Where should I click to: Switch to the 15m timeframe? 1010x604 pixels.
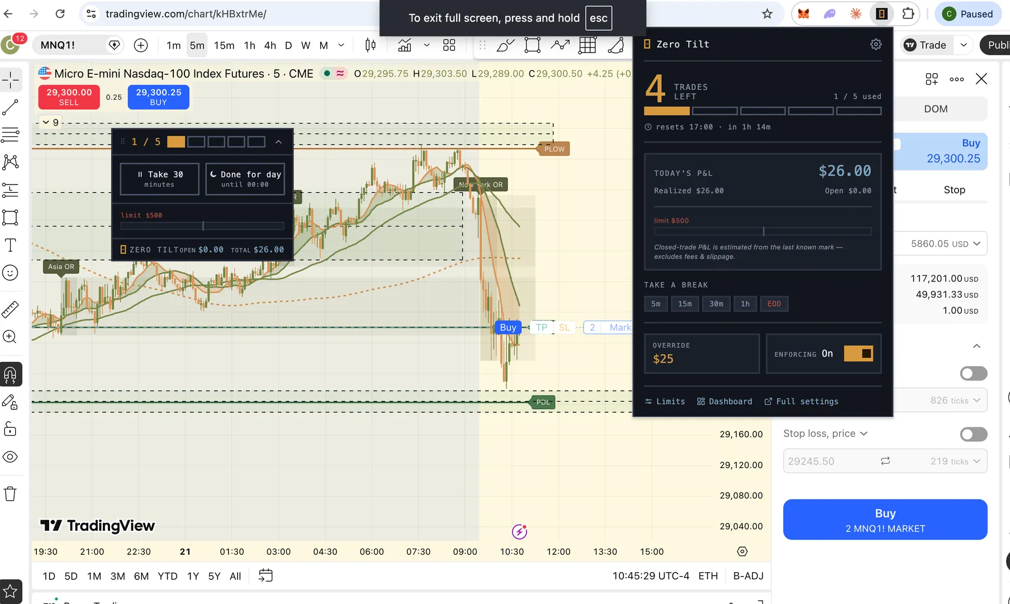pos(224,45)
